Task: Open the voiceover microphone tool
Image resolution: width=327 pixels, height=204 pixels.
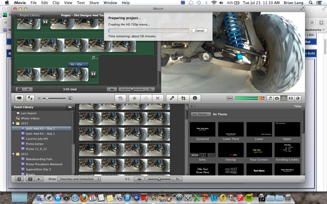Action: [x=172, y=98]
